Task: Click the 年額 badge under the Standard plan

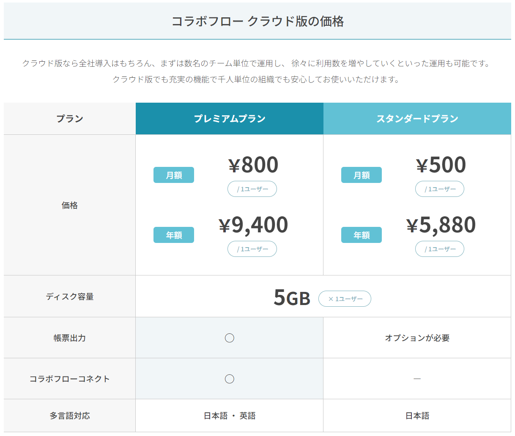Action: click(x=362, y=235)
